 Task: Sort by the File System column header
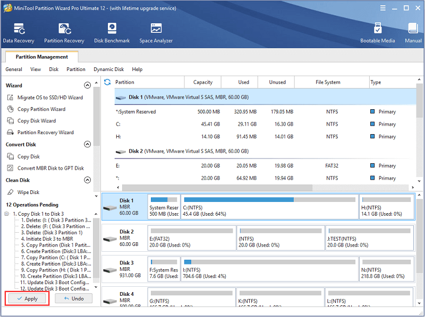click(332, 82)
